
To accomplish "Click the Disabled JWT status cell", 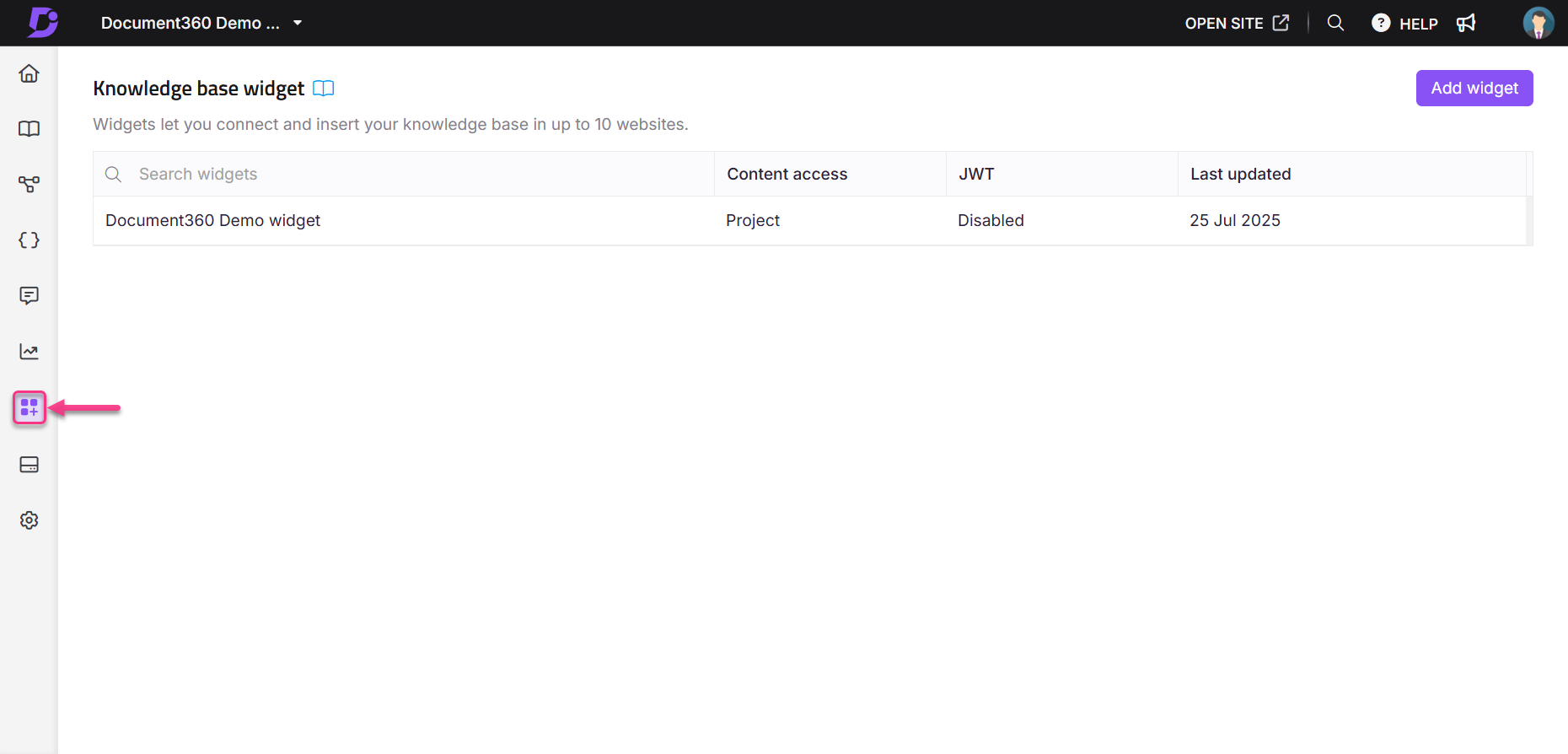I will point(991,220).
